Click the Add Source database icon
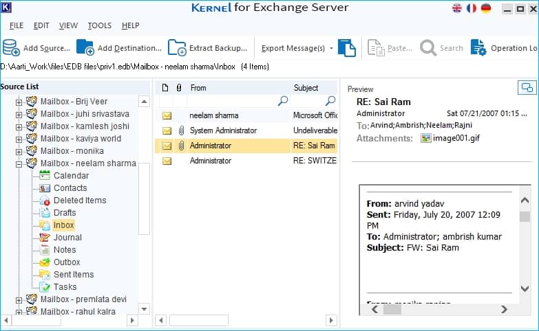 point(11,47)
